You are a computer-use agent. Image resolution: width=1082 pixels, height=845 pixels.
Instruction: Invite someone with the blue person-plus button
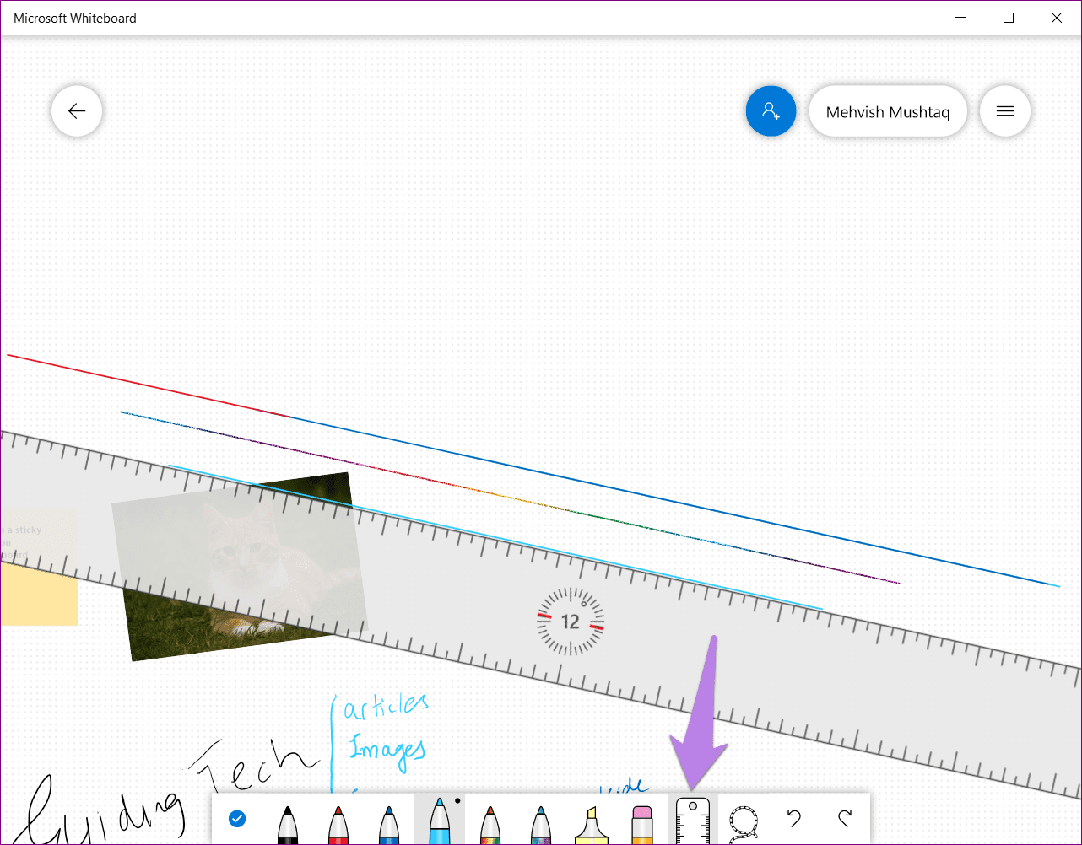(x=771, y=111)
